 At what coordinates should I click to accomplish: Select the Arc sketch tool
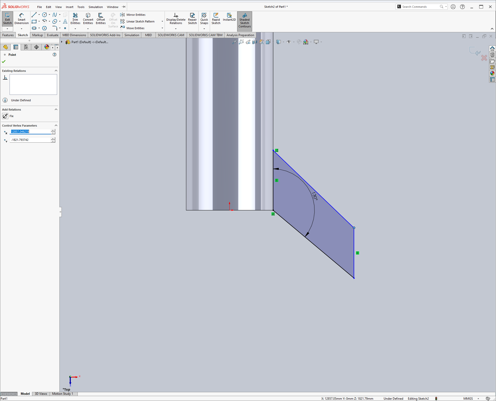(x=44, y=21)
